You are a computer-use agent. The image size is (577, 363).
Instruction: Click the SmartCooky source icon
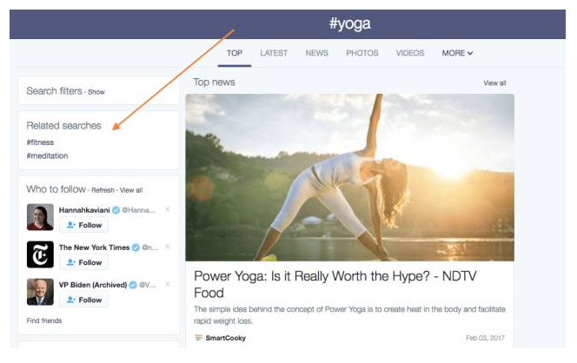198,338
